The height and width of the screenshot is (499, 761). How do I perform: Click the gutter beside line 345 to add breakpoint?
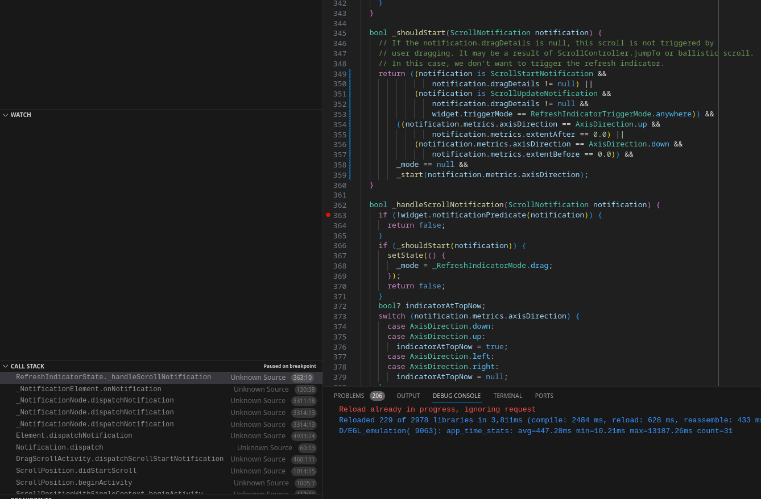[328, 33]
